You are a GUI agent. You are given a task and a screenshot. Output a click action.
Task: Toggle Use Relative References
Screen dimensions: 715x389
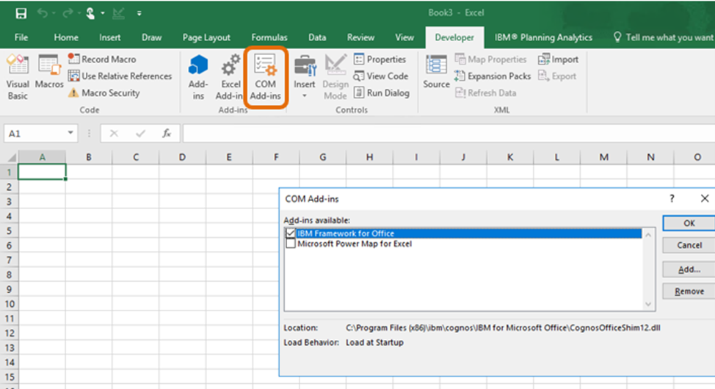(x=120, y=76)
